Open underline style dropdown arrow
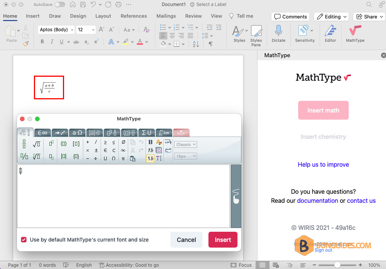386x269 pixels. [x=68, y=42]
